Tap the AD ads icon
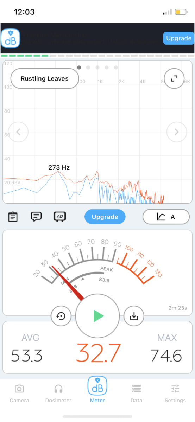This screenshot has width=195, height=422. coord(60,217)
